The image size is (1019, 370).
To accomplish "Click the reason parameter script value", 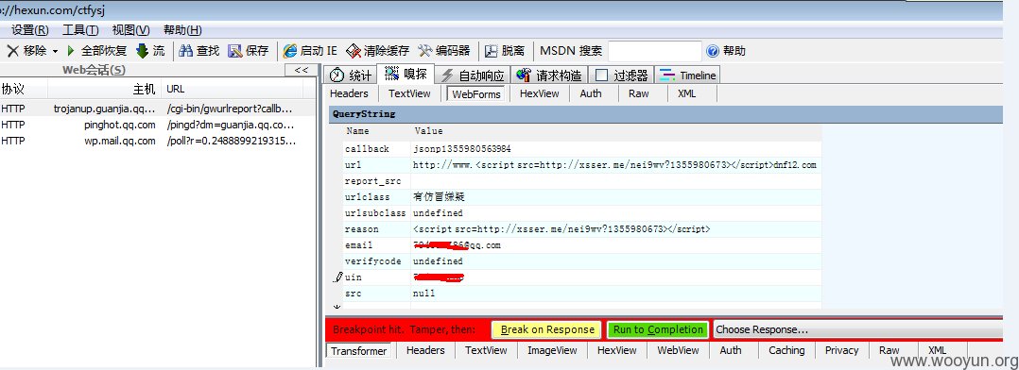I will (561, 229).
